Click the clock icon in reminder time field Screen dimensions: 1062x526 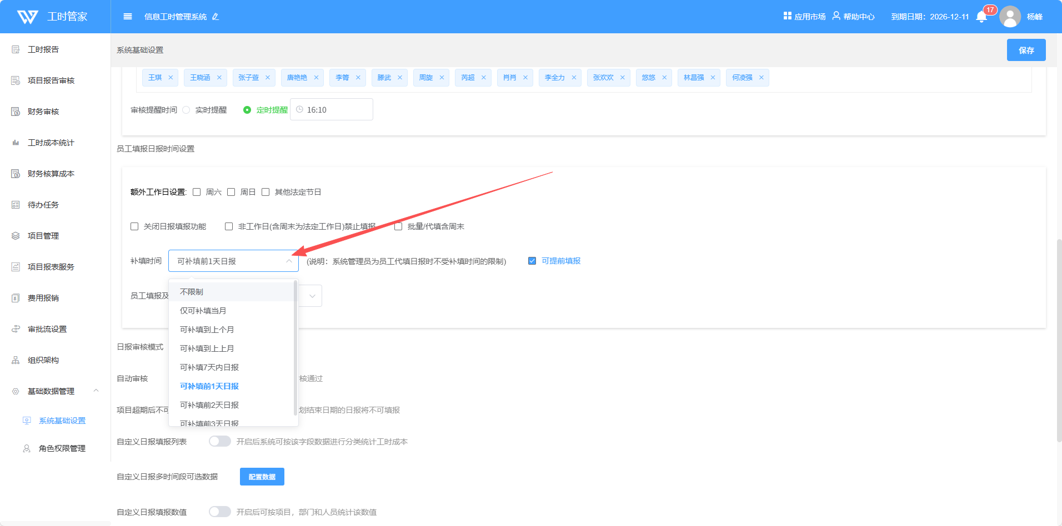[x=300, y=110]
